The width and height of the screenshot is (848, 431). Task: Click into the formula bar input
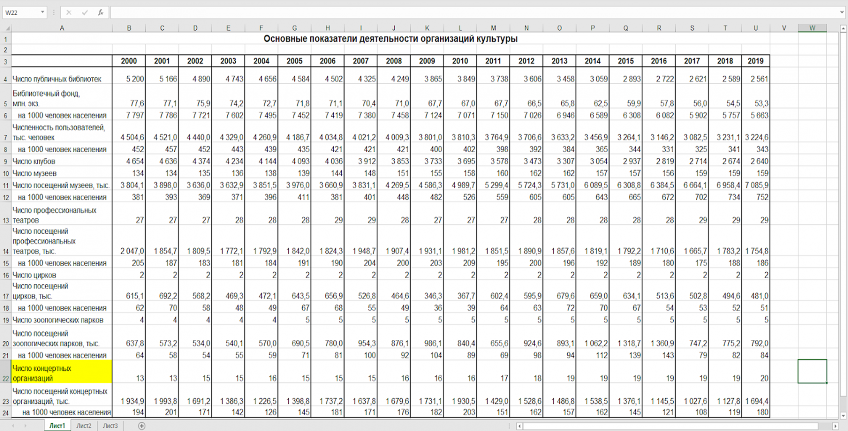474,12
